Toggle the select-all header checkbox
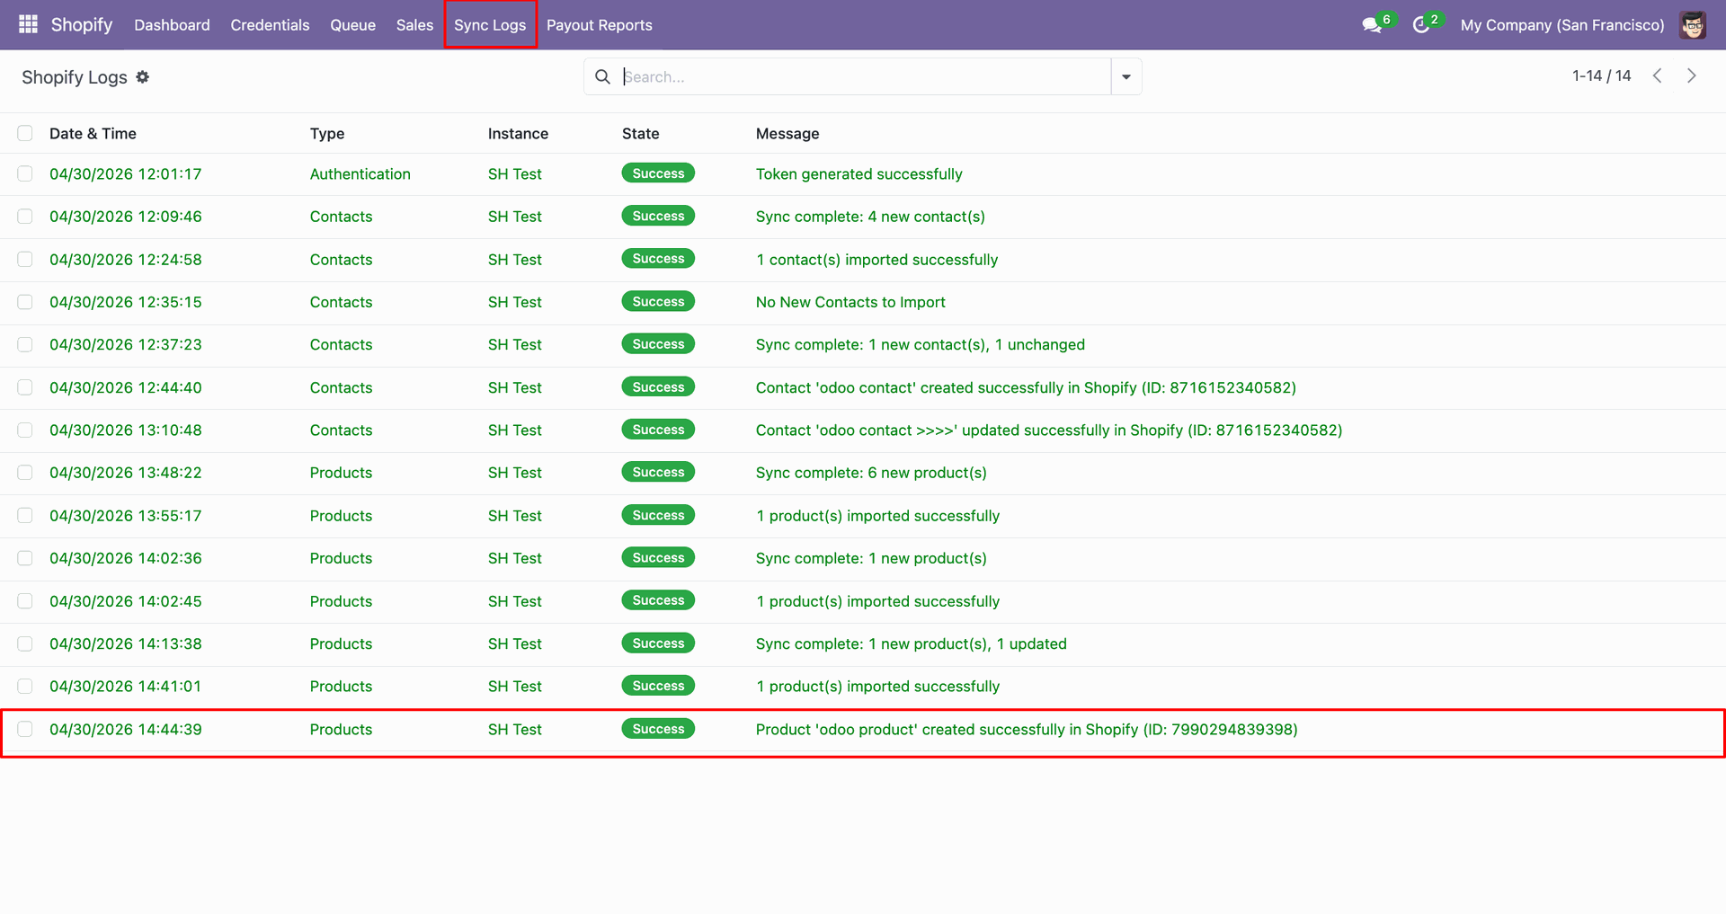The image size is (1726, 914). point(25,133)
